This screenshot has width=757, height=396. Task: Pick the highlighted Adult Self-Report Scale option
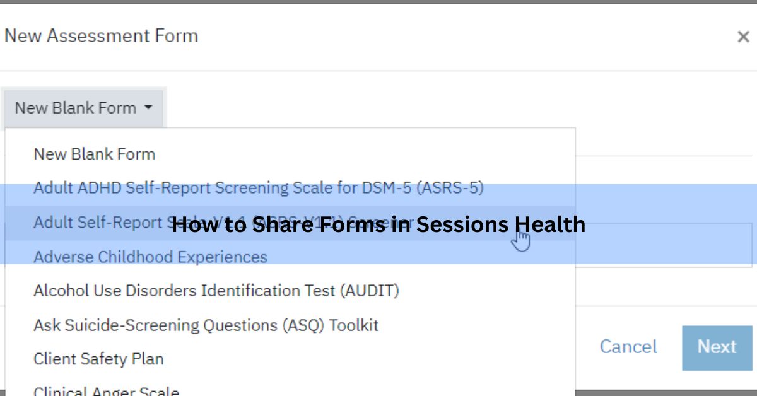(x=290, y=222)
